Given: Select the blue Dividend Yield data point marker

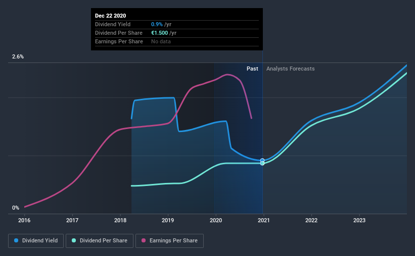Looking at the screenshot, I should [x=262, y=160].
